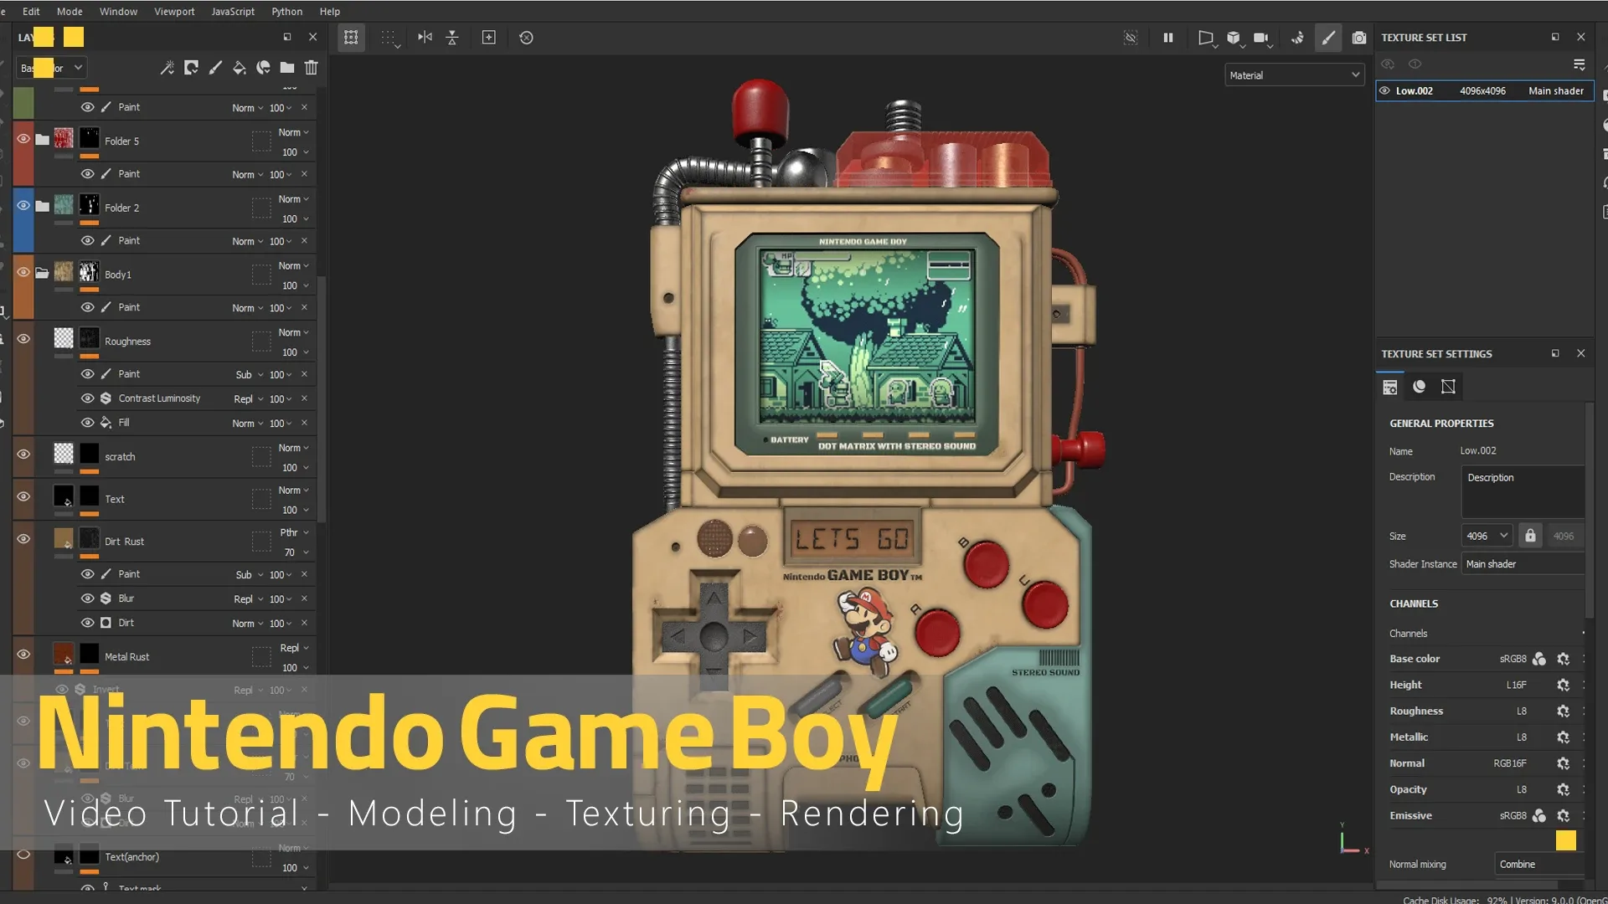This screenshot has height=904, width=1608.
Task: Activate the horizontal symmetry mirror icon
Action: 425,38
